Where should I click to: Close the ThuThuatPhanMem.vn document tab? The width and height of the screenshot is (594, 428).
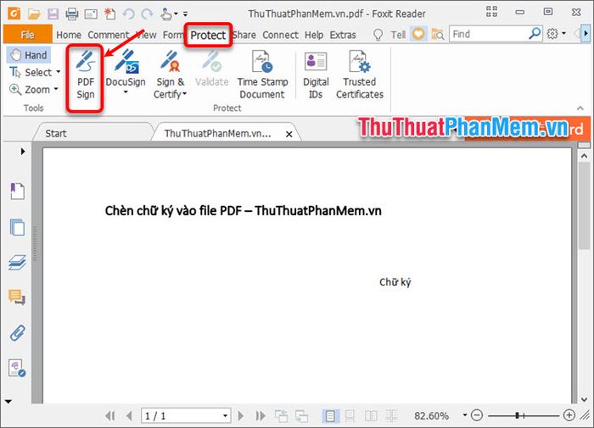click(x=289, y=134)
